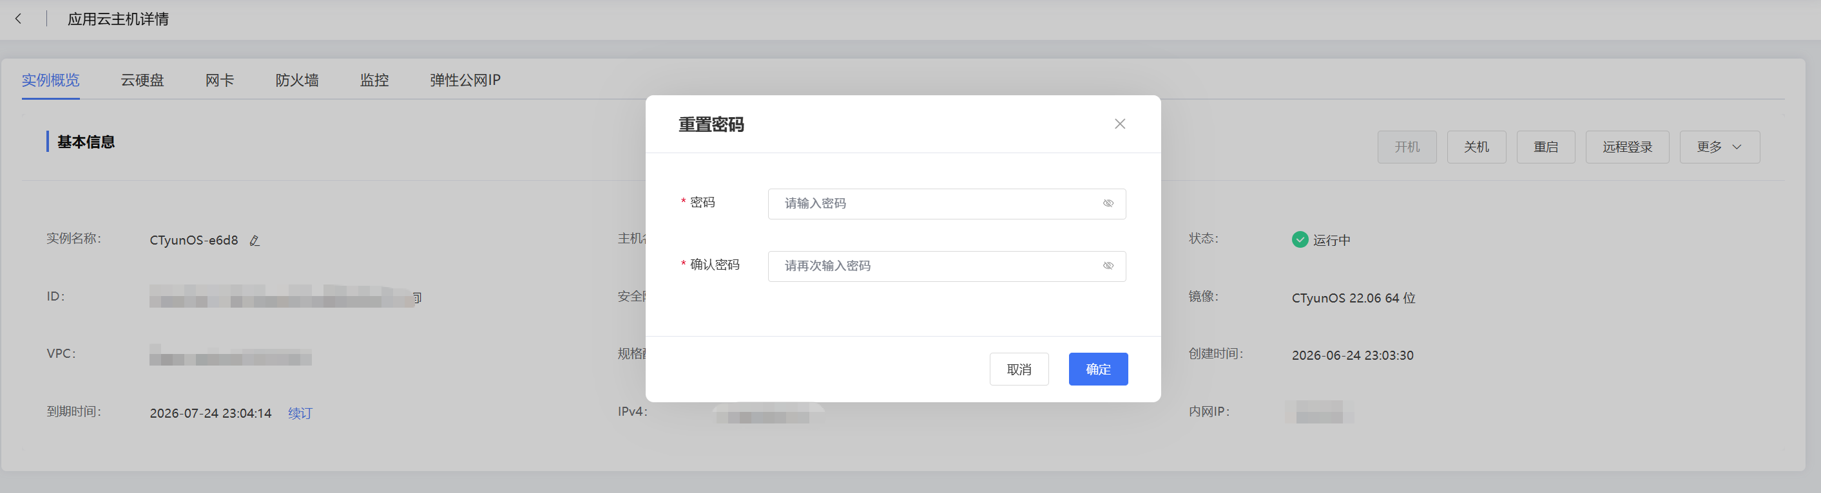Click the 续订 renewal link
Image resolution: width=1821 pixels, height=493 pixels.
(300, 413)
